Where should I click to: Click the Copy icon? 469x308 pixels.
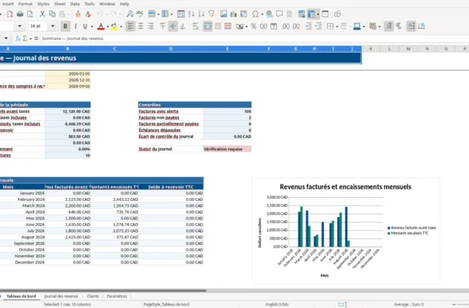[52, 14]
